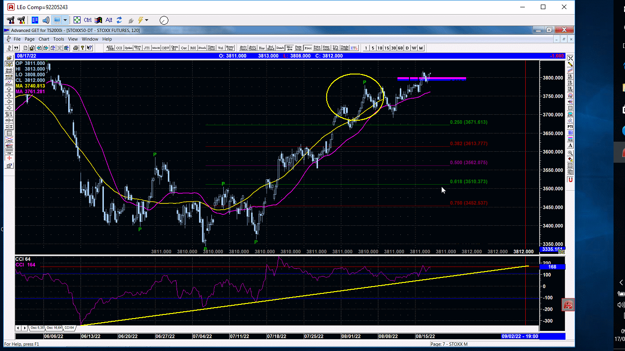Image resolution: width=625 pixels, height=351 pixels.
Task: Toggle the red crosshair cursor tool
Action: [x=9, y=158]
